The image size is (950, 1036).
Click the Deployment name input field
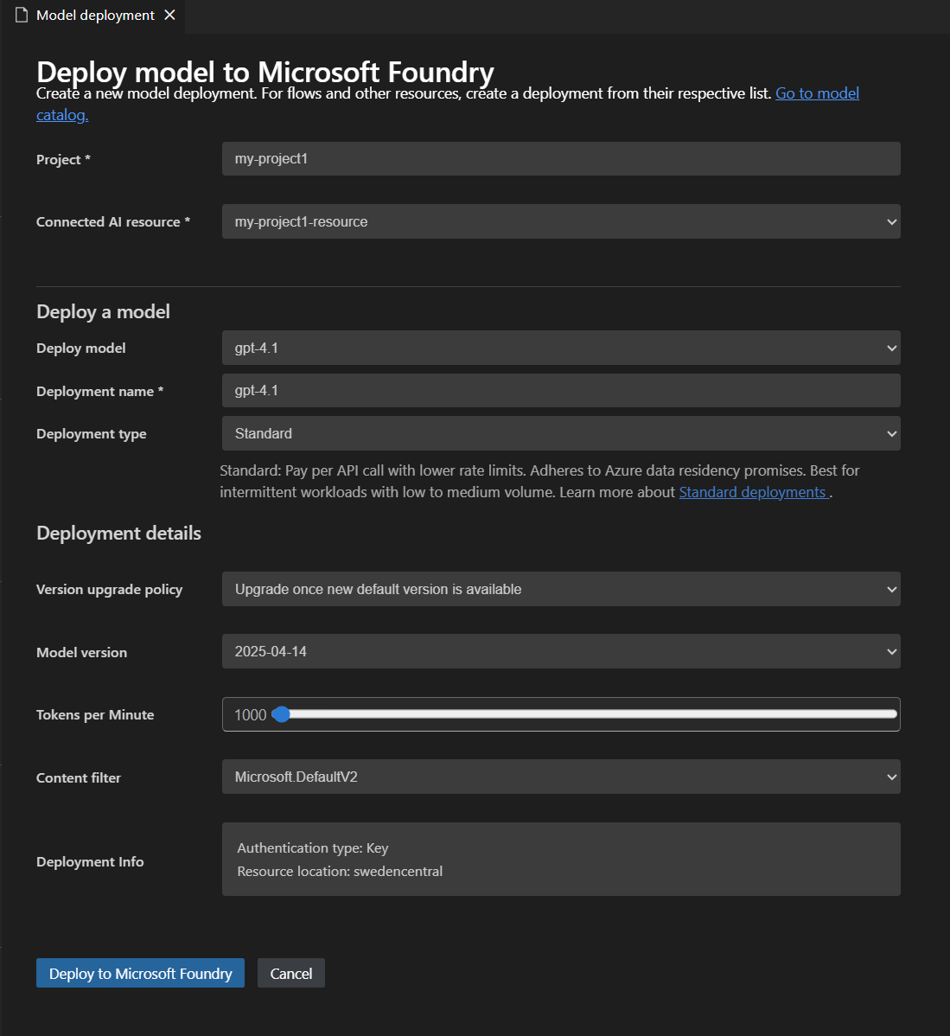tap(561, 390)
